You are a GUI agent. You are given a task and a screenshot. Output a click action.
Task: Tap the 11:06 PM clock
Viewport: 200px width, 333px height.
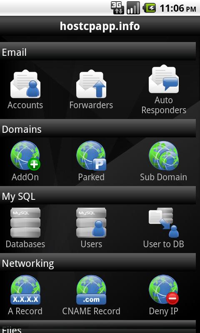[x=177, y=8]
